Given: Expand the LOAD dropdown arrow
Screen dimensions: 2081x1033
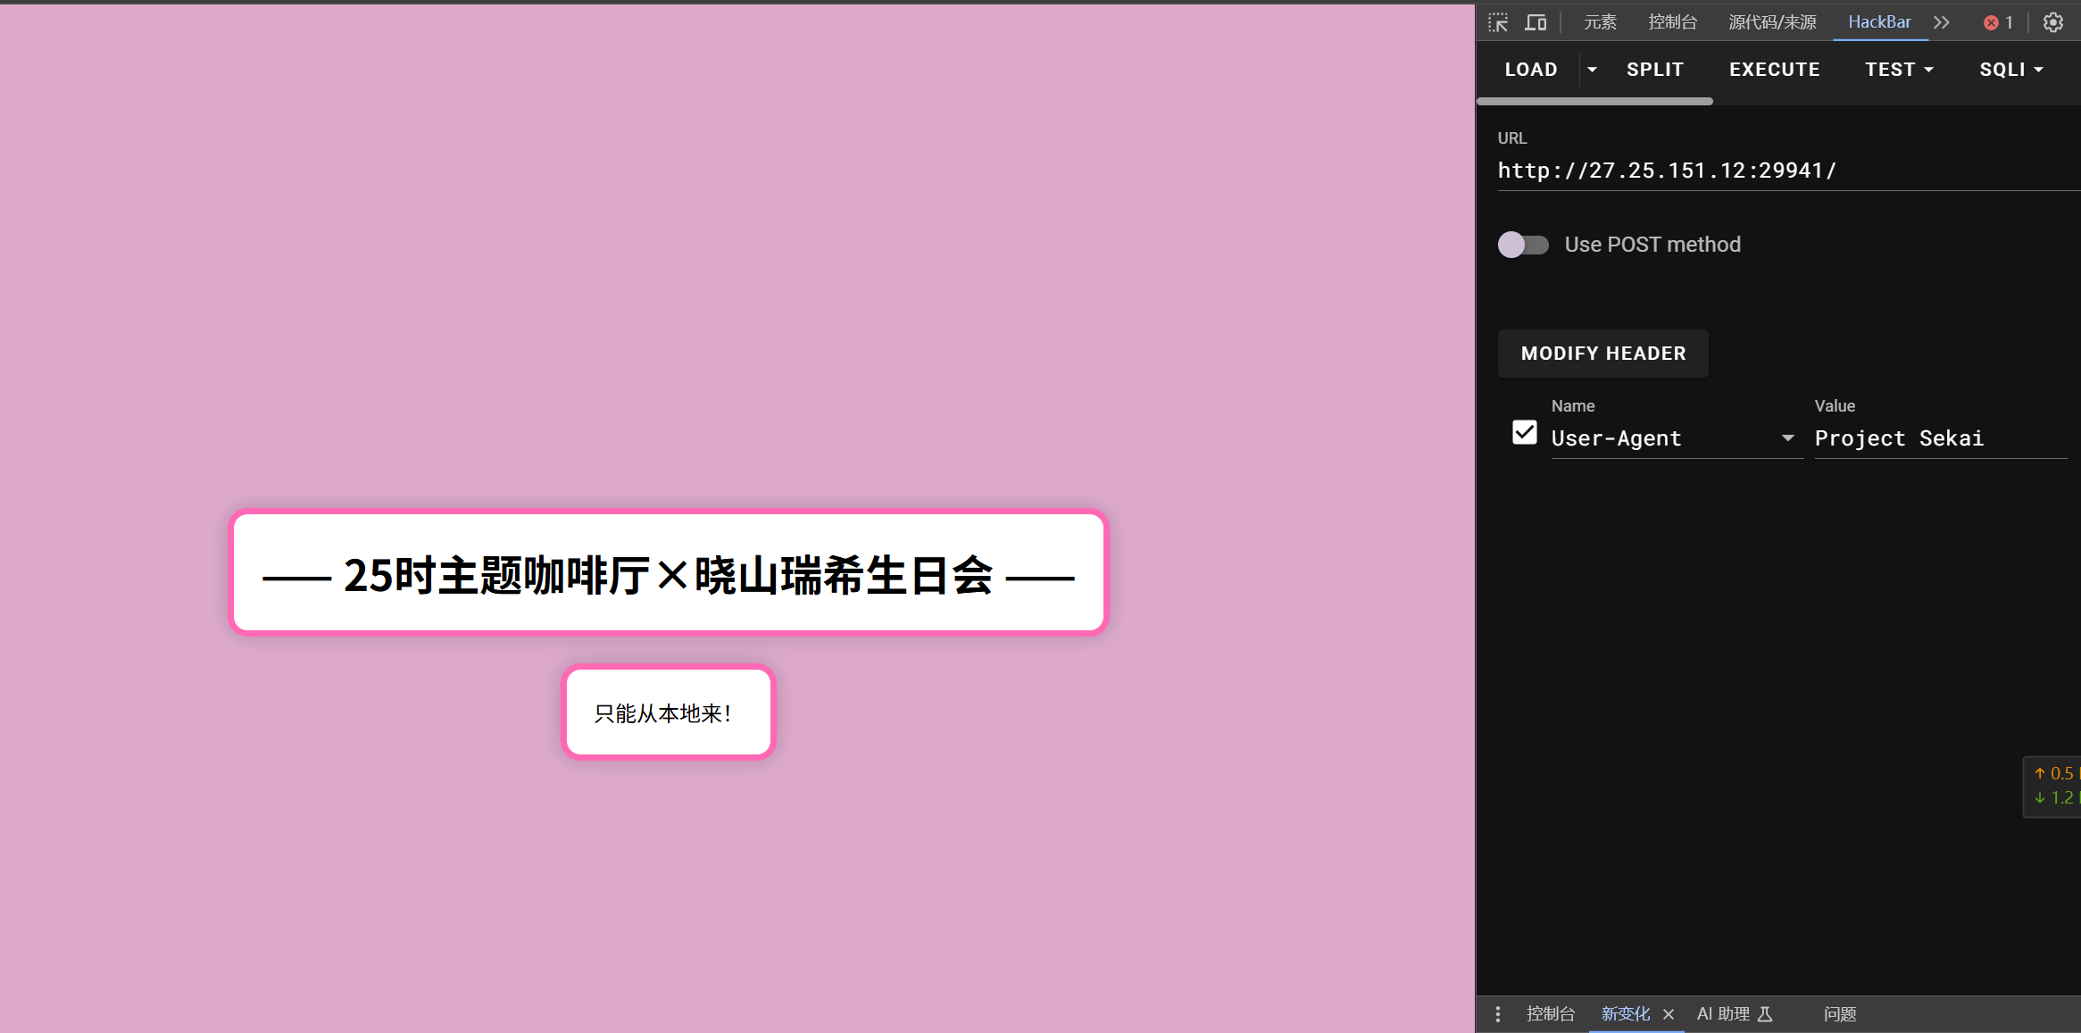Looking at the screenshot, I should point(1592,70).
